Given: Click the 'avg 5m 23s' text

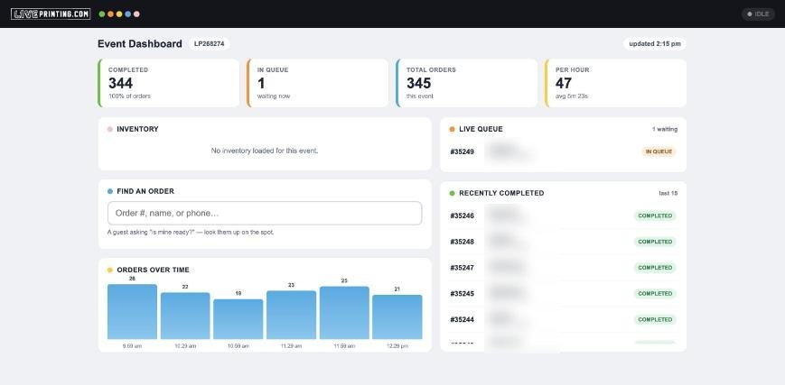Looking at the screenshot, I should pos(572,96).
